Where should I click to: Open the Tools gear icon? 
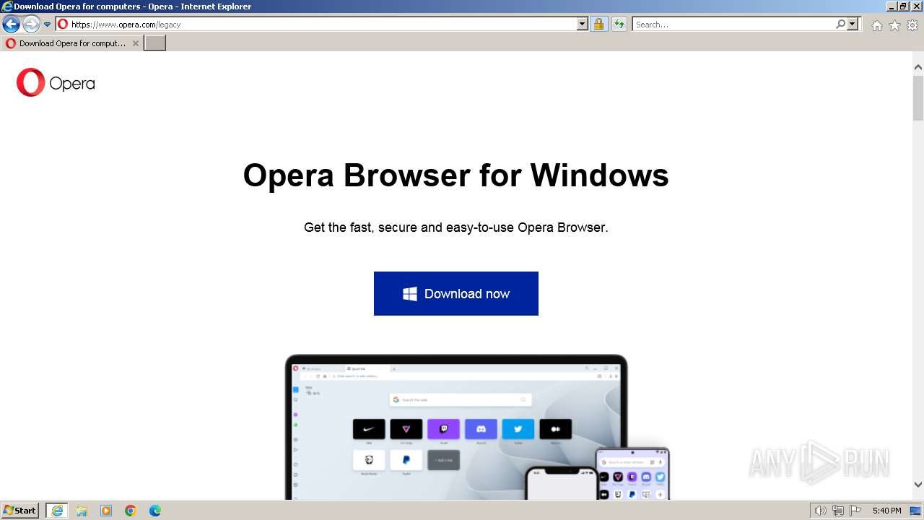pos(912,25)
